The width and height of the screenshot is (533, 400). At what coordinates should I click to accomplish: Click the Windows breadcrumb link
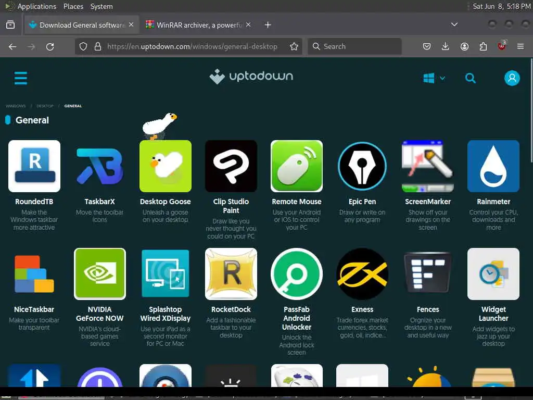pyautogui.click(x=16, y=106)
